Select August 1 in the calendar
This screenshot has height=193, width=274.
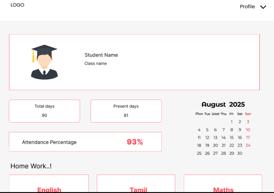pos(232,122)
